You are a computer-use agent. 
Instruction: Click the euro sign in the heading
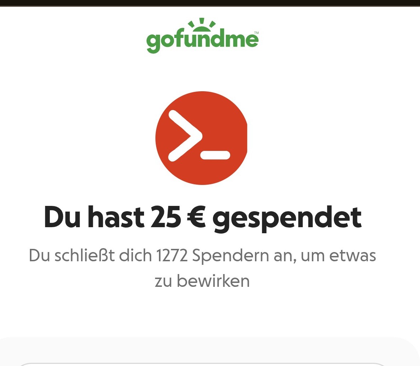(x=196, y=217)
